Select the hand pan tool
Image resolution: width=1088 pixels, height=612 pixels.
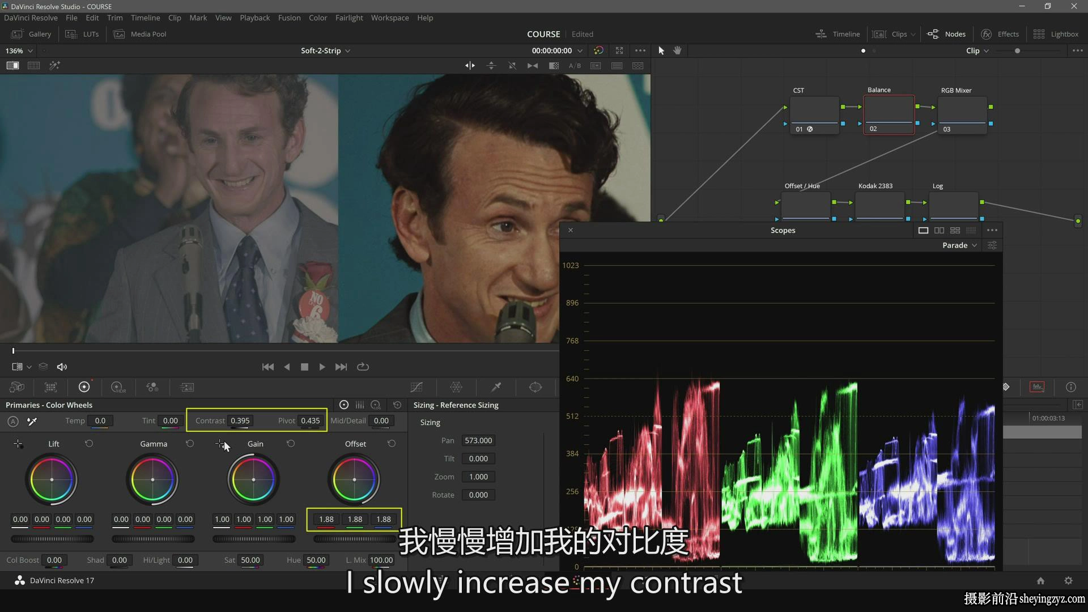tap(677, 50)
